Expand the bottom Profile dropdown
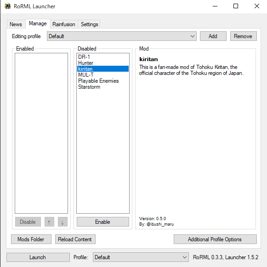The image size is (267, 267). tap(141, 257)
